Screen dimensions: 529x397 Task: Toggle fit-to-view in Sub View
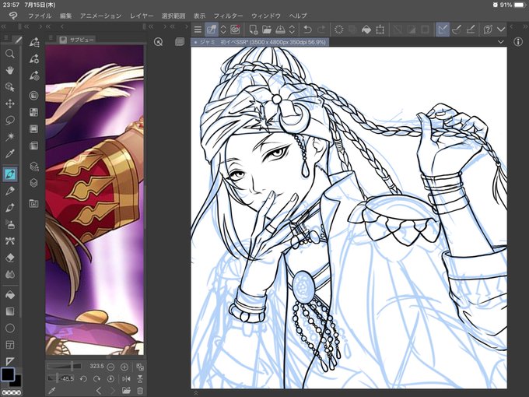[140, 367]
